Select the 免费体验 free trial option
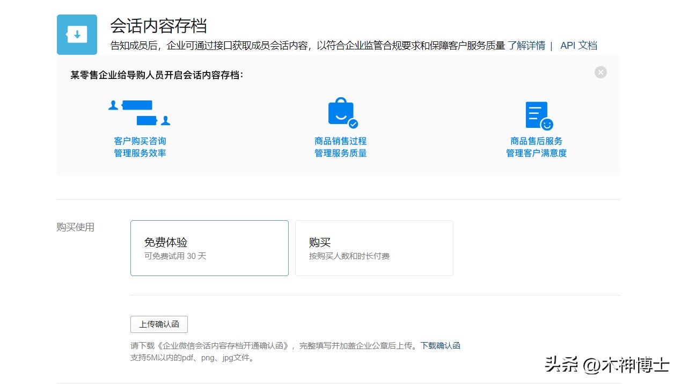Image resolution: width=681 pixels, height=384 pixels. 209,248
